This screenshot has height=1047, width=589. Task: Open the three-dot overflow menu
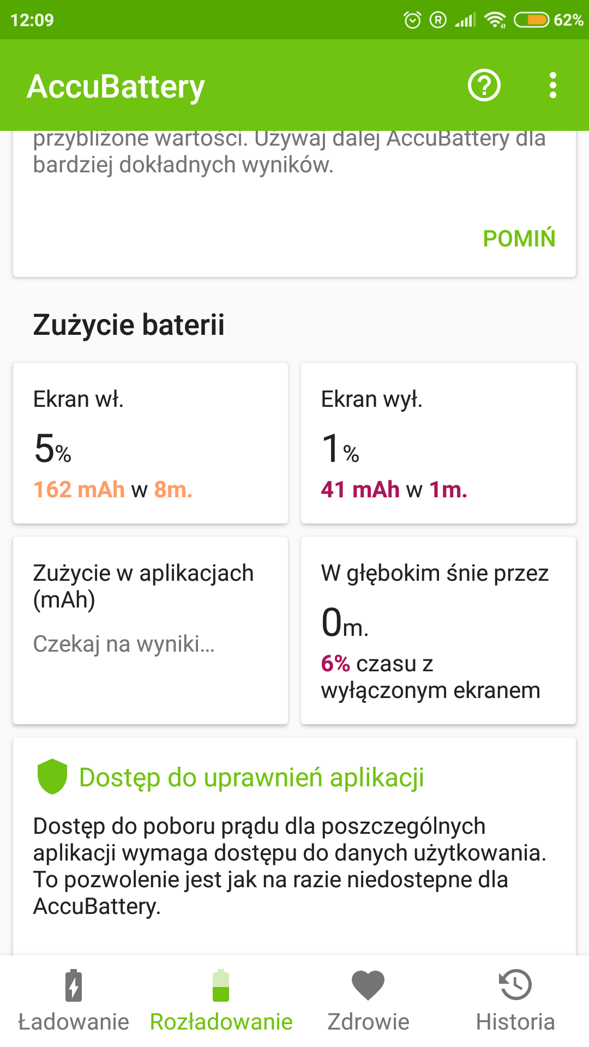[x=553, y=86]
